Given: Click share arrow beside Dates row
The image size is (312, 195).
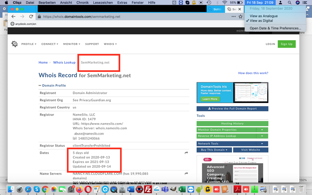Looking at the screenshot, I should (x=186, y=153).
